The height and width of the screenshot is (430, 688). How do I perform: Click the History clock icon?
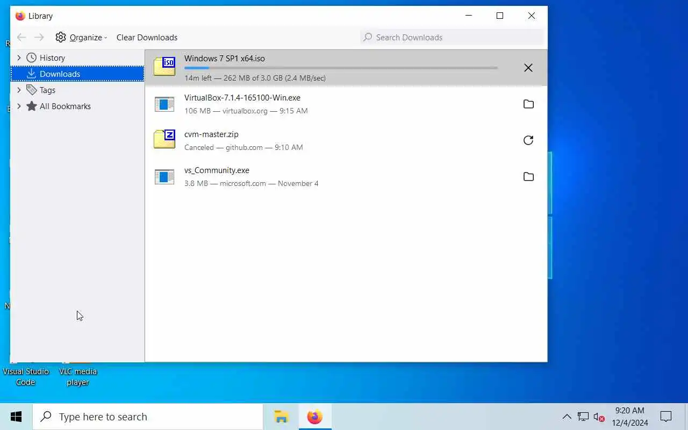coord(32,58)
